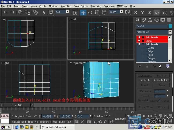Open the All selection filter dropdown

point(67,11)
